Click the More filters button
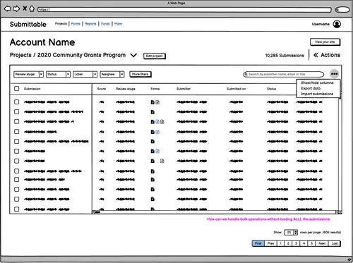The image size is (353, 263). (x=140, y=74)
